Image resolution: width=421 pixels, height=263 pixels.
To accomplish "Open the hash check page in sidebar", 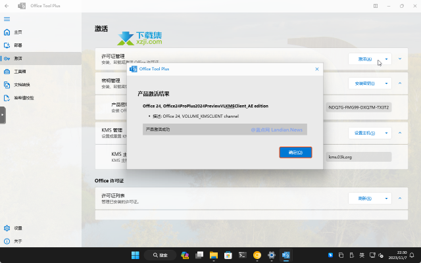I will pos(41,98).
